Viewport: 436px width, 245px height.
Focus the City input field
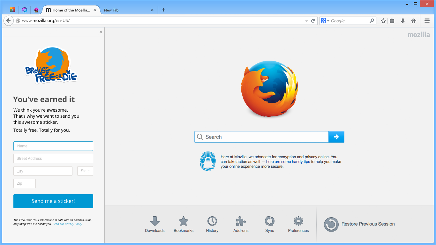pos(43,171)
